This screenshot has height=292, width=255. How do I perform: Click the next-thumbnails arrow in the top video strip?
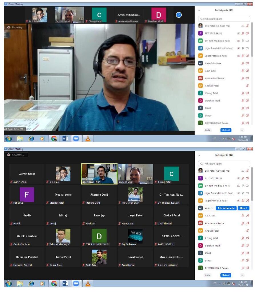pyautogui.click(x=179, y=15)
